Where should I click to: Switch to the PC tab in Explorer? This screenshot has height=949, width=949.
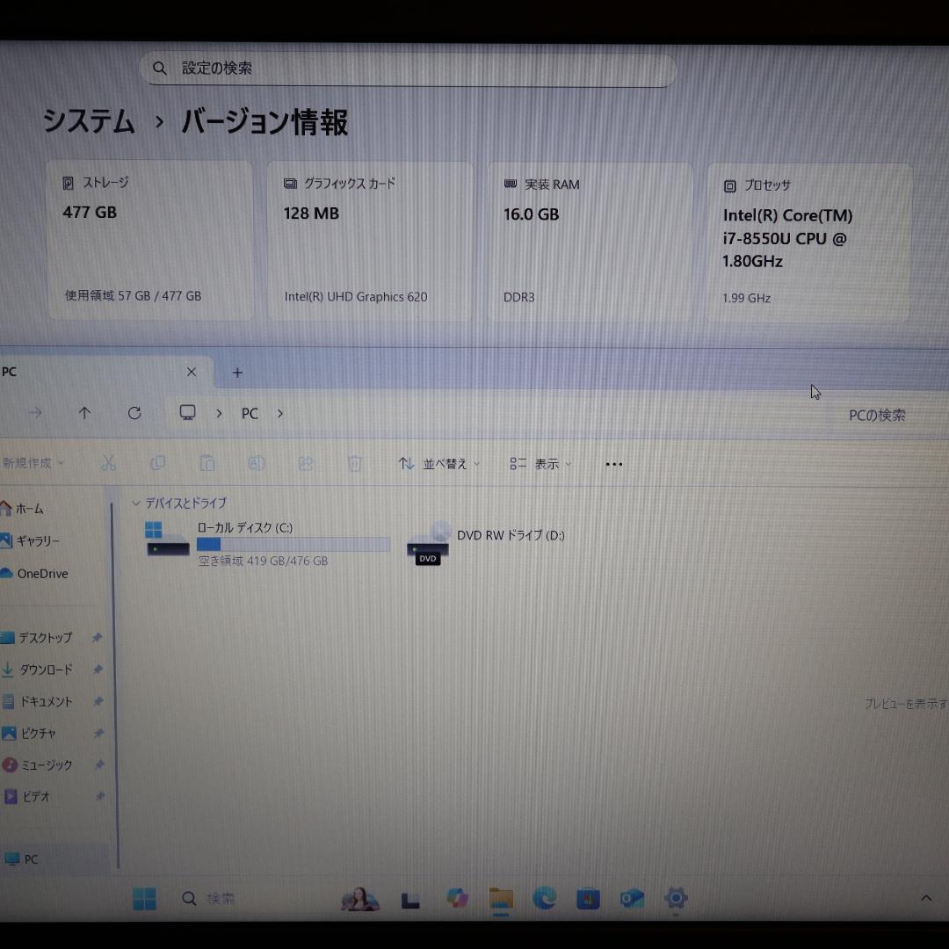pyautogui.click(x=88, y=372)
